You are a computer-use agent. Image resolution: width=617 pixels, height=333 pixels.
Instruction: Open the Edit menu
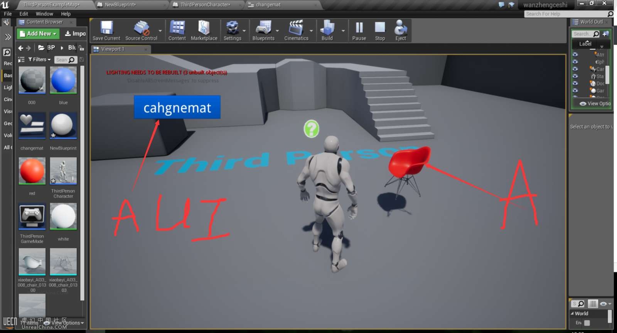coord(24,14)
